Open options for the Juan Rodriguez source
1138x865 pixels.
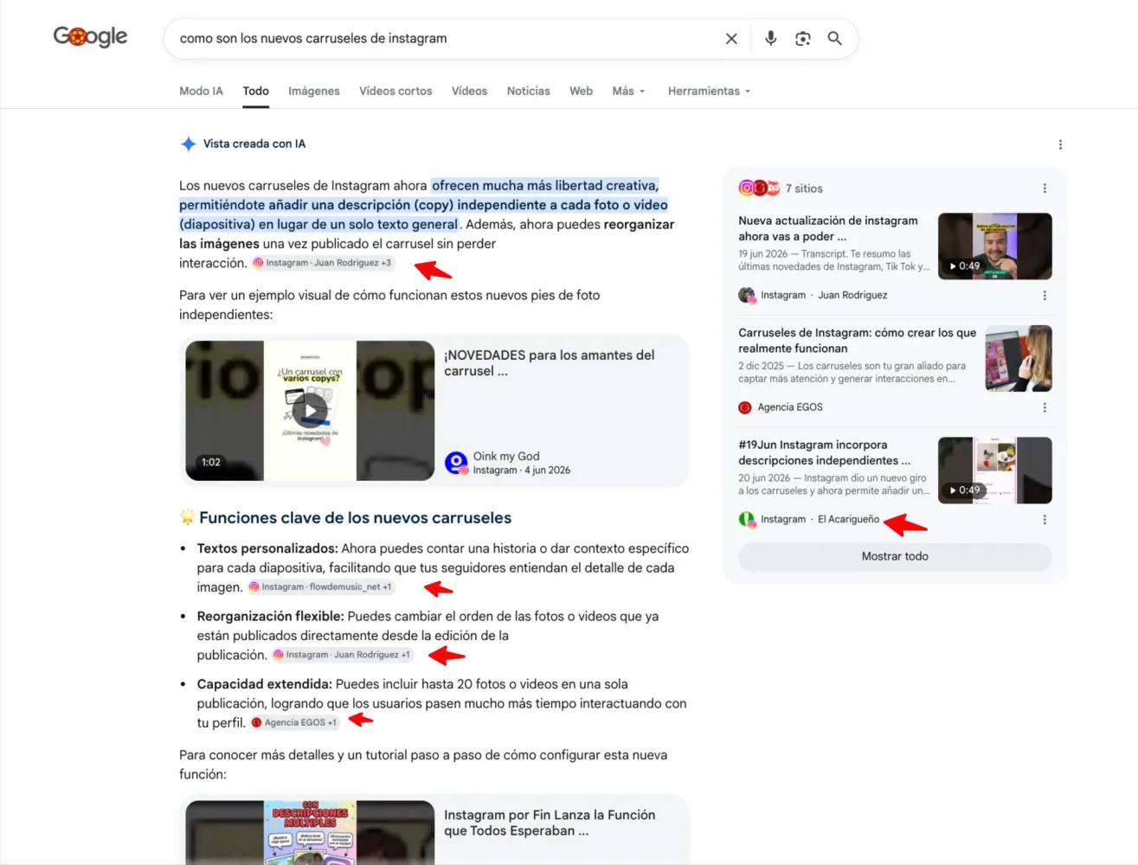click(1045, 295)
